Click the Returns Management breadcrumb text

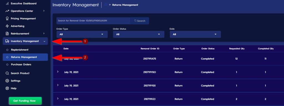click(125, 5)
